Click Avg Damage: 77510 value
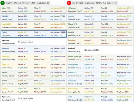The height and width of the screenshot is (102, 134). [124, 32]
